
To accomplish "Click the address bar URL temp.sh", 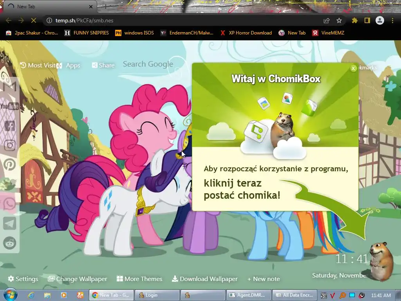I will [84, 20].
